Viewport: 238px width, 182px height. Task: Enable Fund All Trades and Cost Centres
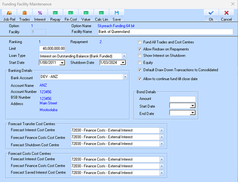click(139, 42)
